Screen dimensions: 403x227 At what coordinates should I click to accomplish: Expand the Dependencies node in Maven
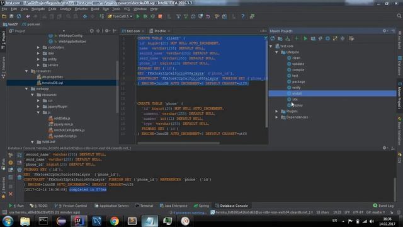(x=277, y=117)
